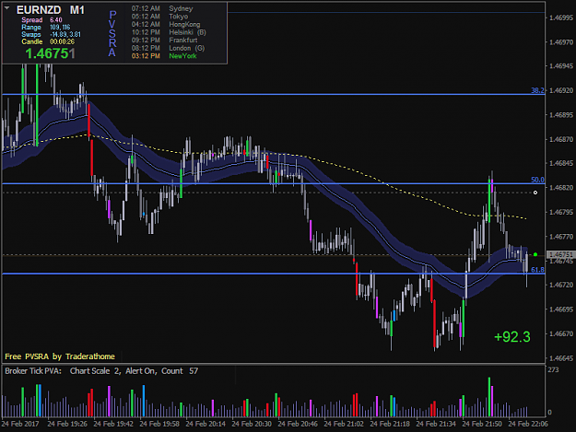Click the 1.46870 price axis label
576x432 pixels.
click(x=561, y=139)
